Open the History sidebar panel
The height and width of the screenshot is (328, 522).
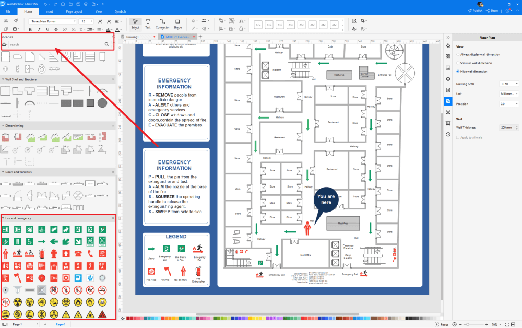[448, 135]
